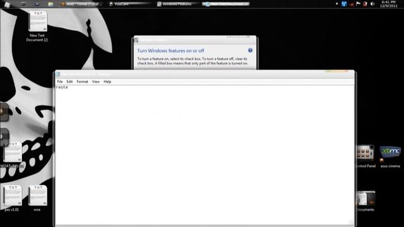Screen dimensions: 404x227
Task: Click the small white-dot tray icon
Action: (336, 4)
